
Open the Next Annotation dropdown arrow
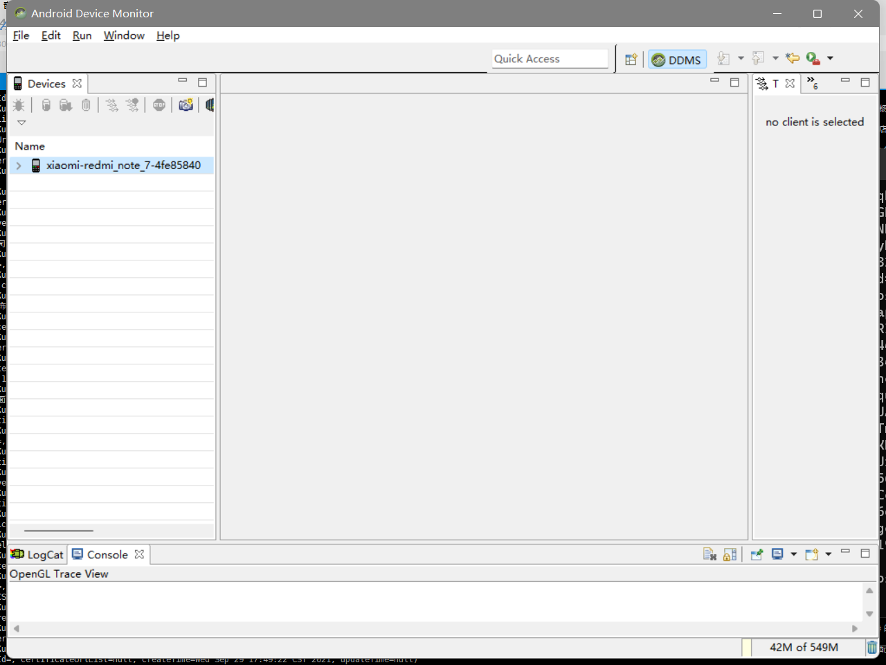click(741, 59)
